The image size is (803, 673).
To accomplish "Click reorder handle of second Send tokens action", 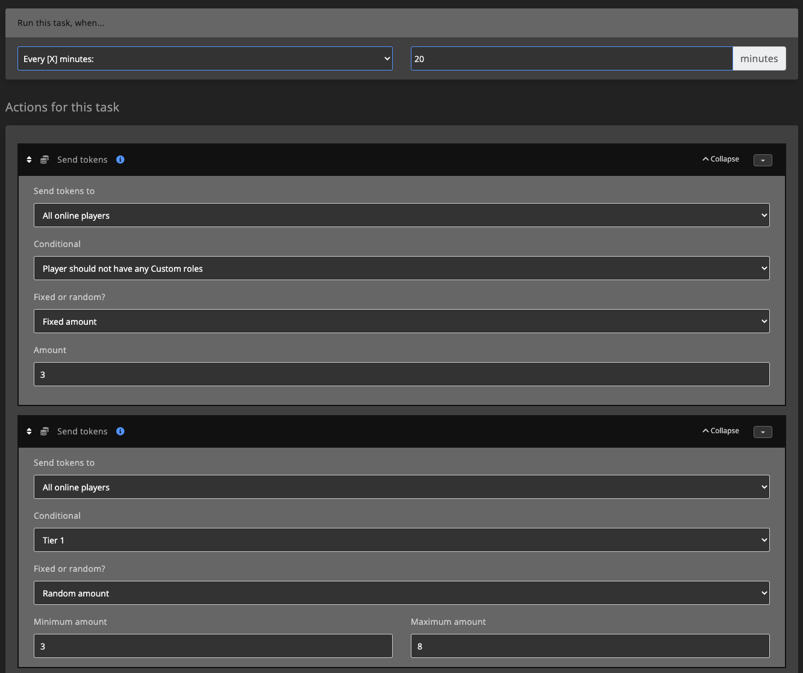I will (x=29, y=431).
